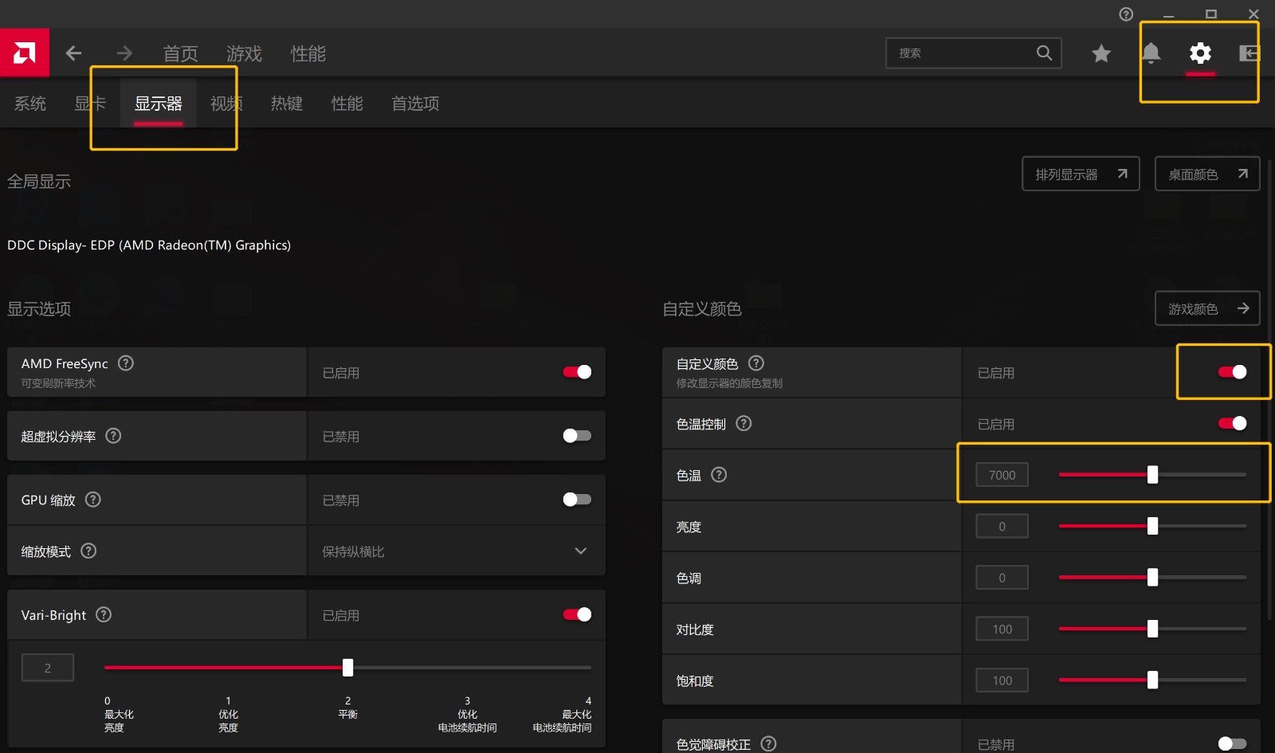1275x753 pixels.
Task: Click Vari-Bright value field 2
Action: pos(48,668)
